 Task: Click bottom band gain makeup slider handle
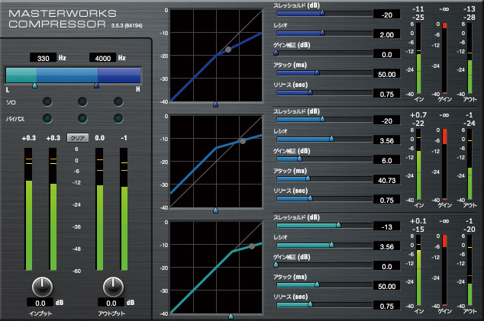276,265
